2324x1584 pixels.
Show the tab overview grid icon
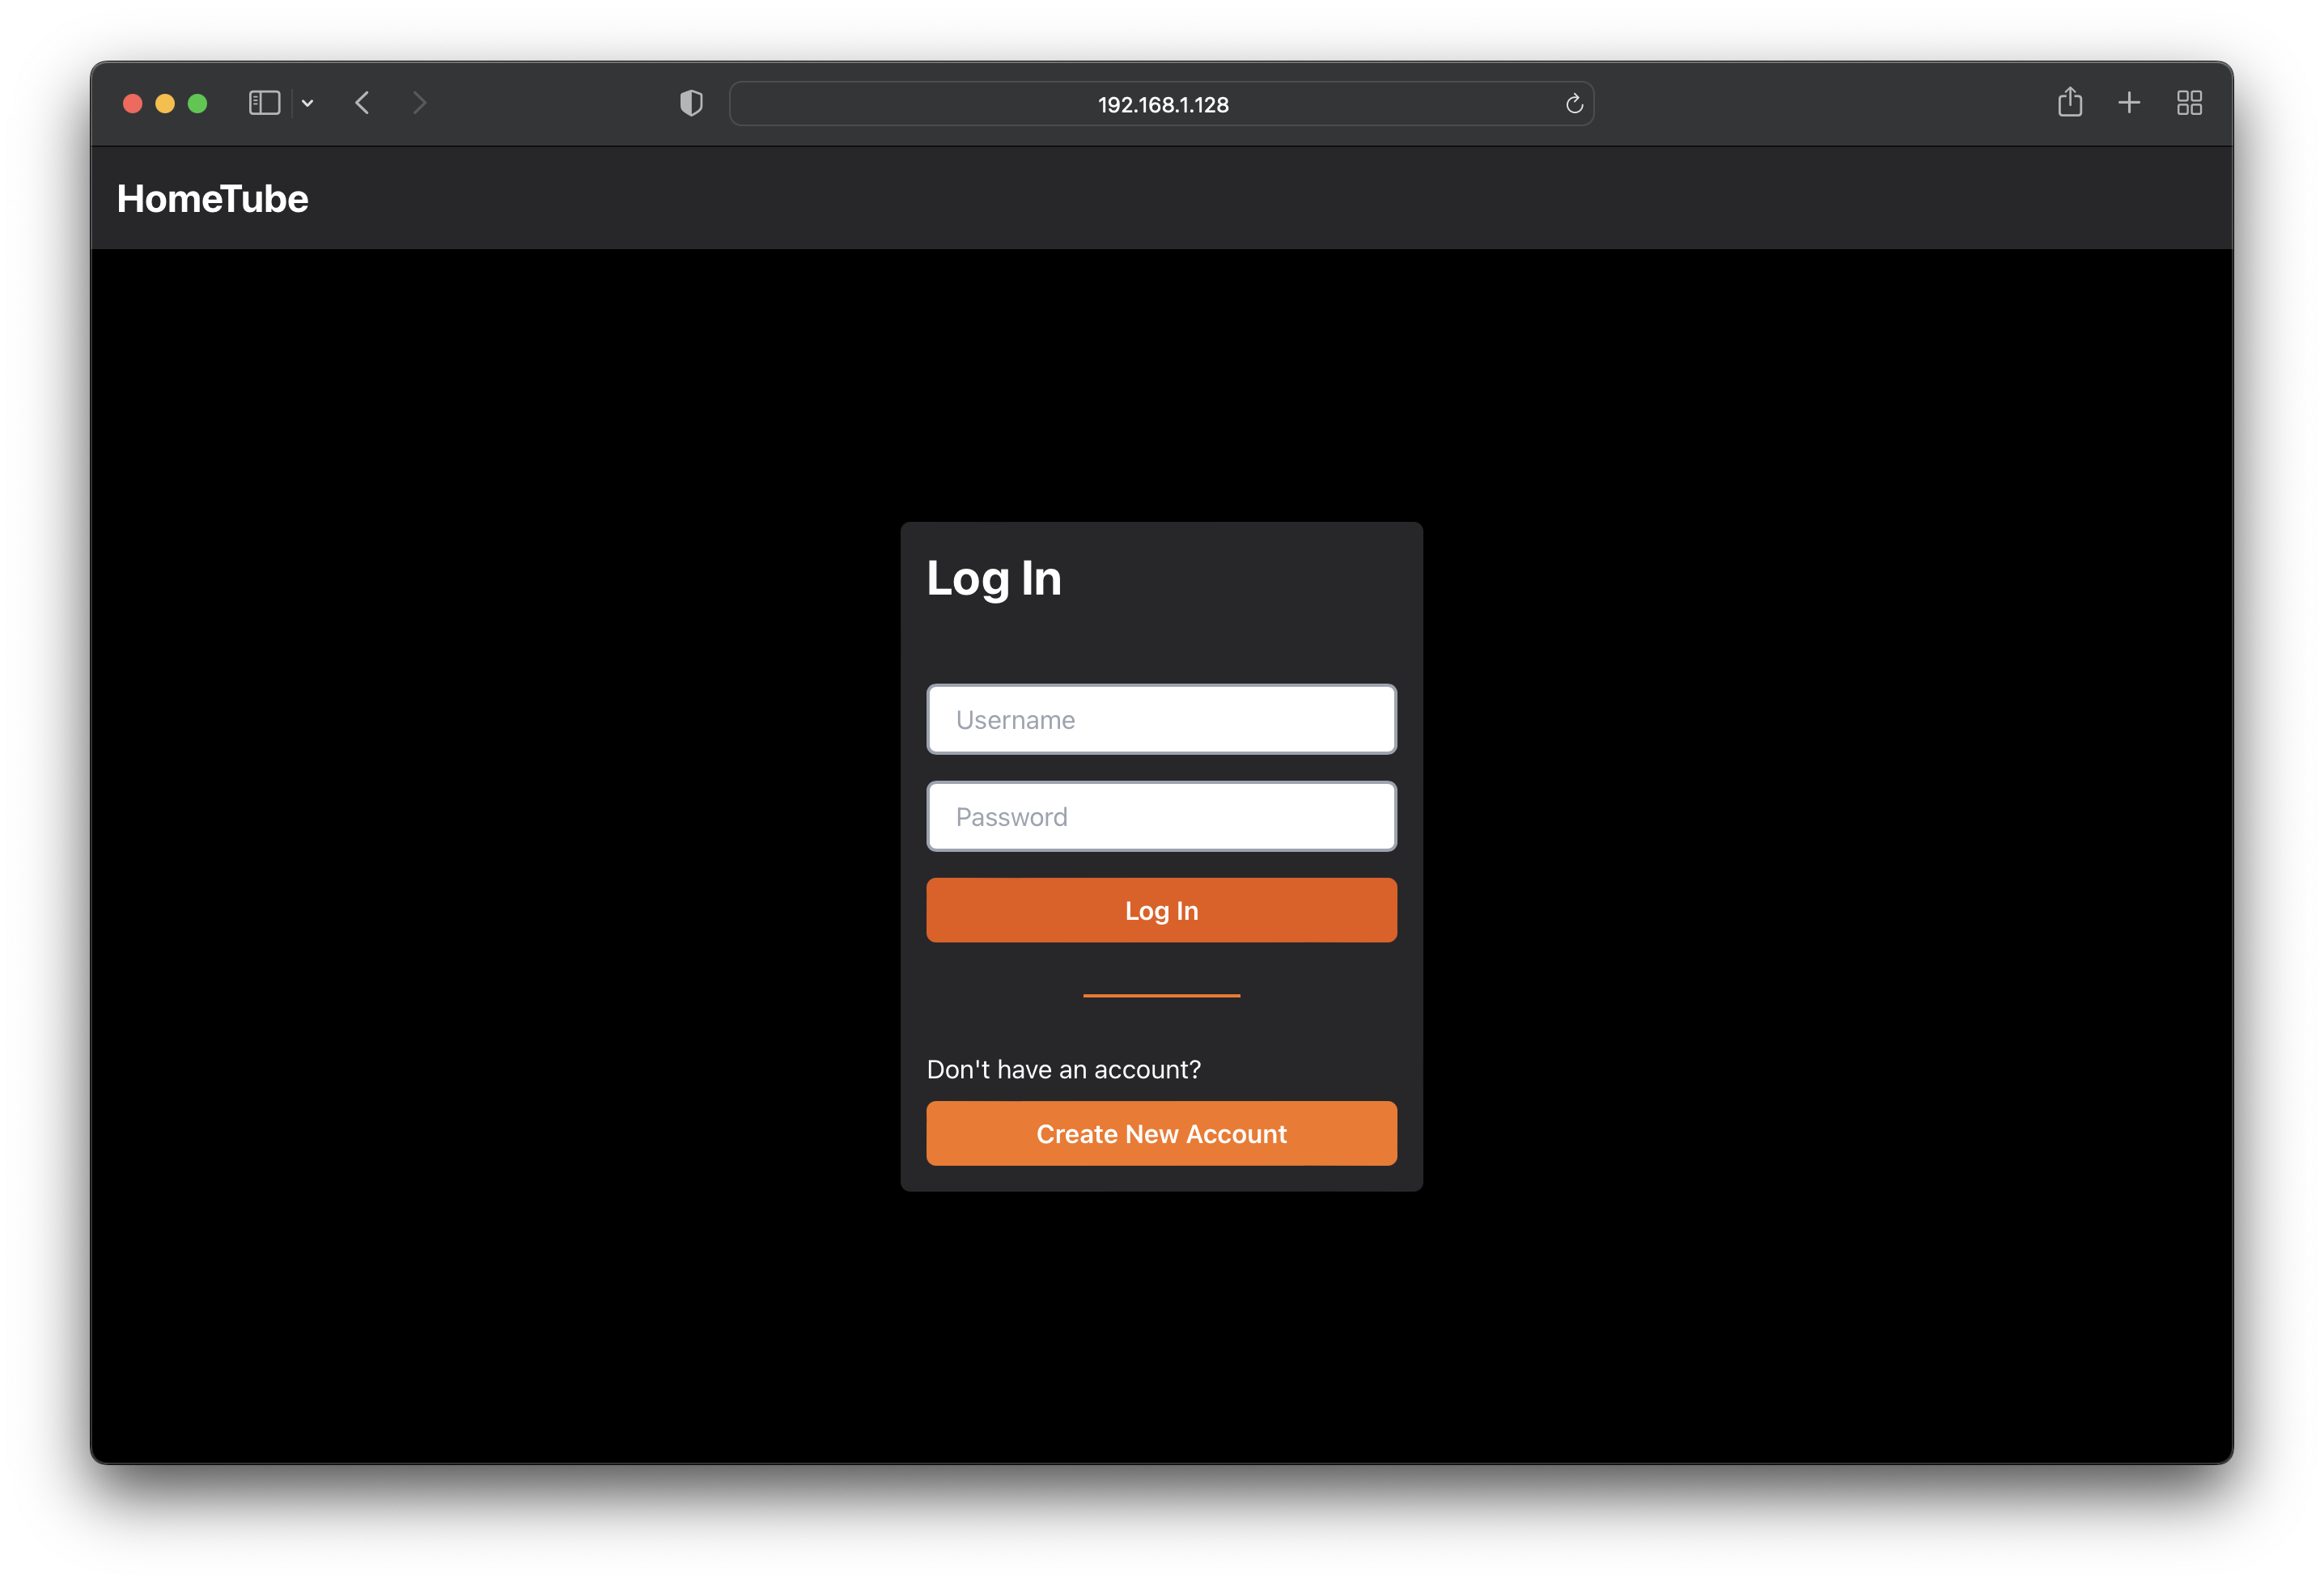[2189, 103]
